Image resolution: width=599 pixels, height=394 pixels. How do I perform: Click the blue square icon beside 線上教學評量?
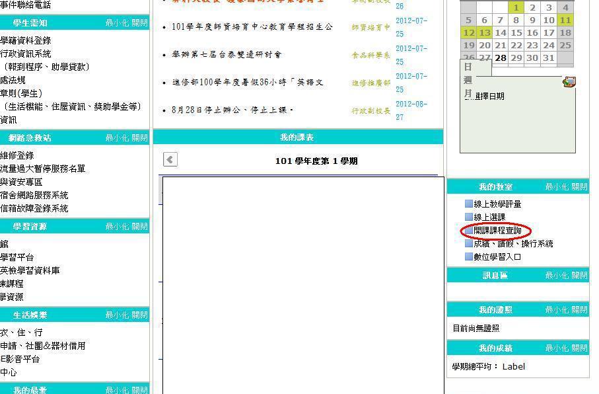(469, 204)
